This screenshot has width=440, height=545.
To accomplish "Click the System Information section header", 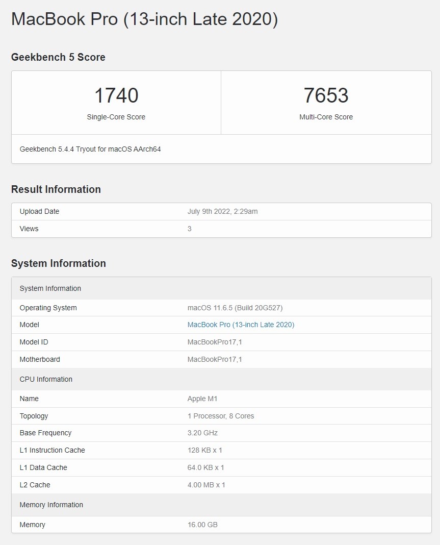I will [x=58, y=263].
